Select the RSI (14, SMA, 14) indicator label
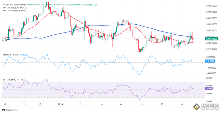Screen dimensions: 221x113 [12, 80]
